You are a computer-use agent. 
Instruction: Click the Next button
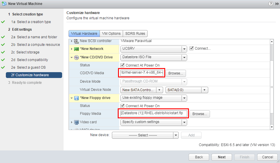click(222, 157)
